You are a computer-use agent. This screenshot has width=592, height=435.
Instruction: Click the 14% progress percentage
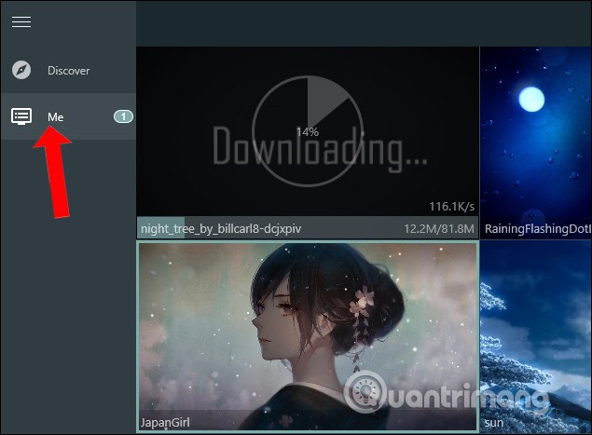(307, 132)
